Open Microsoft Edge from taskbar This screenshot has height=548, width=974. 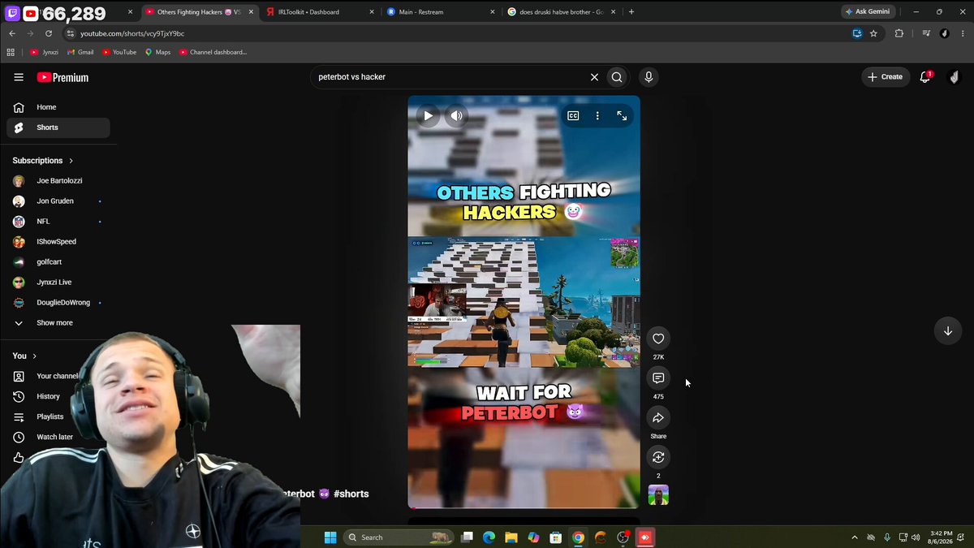pos(489,537)
